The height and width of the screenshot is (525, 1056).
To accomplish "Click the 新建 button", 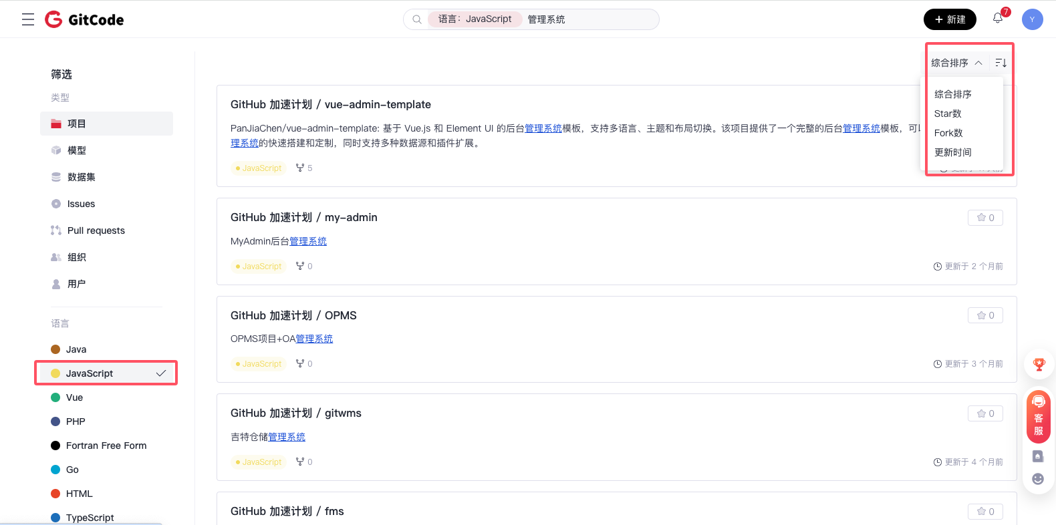I will [949, 19].
